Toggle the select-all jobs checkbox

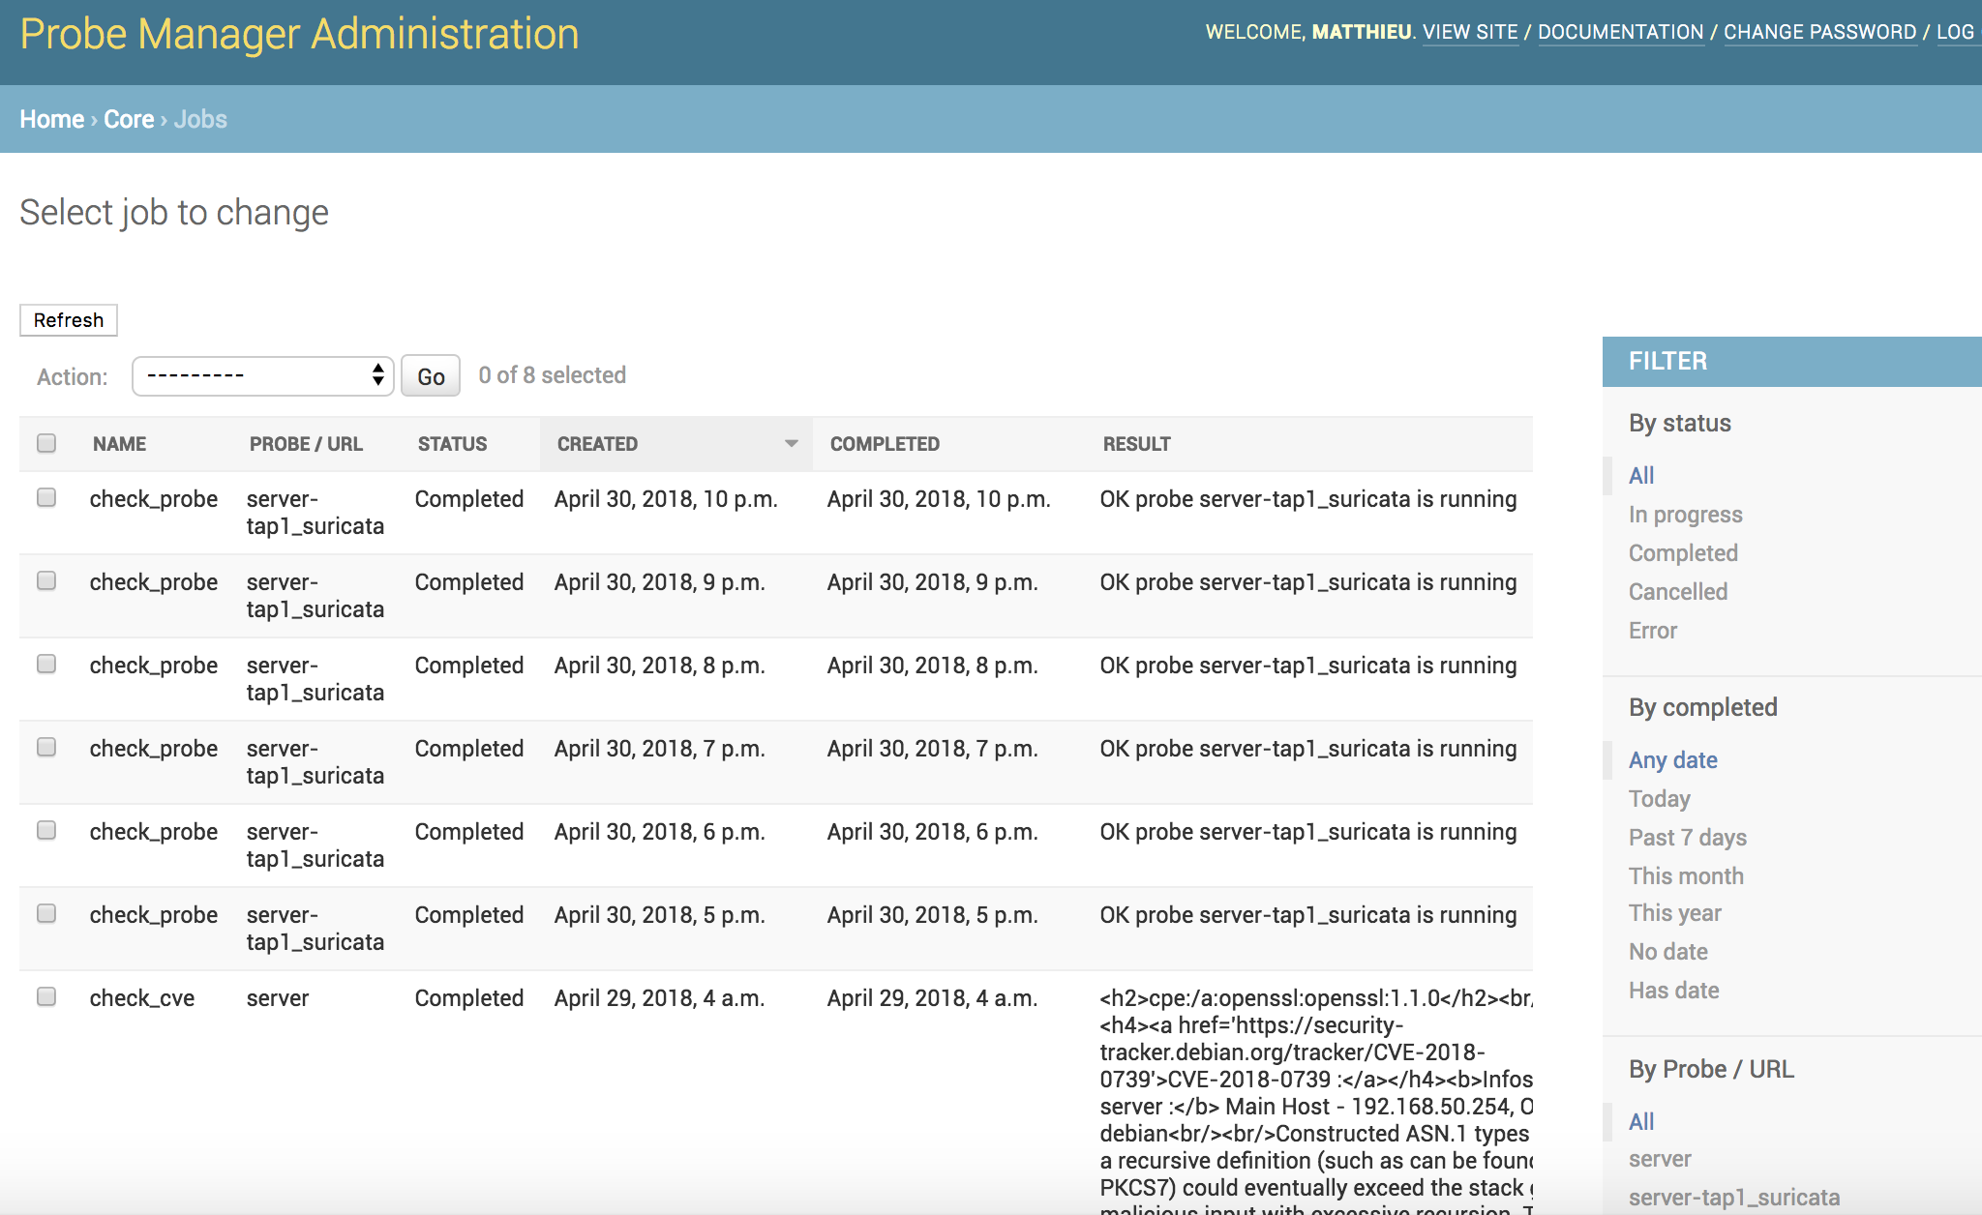click(x=46, y=443)
